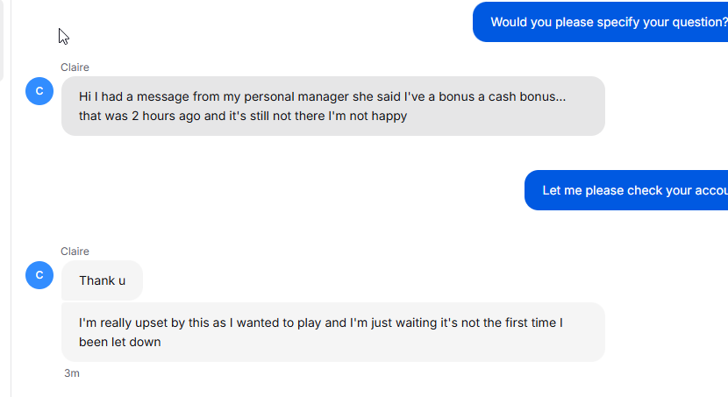Click the 'Would you please specify your question?' bubble
This screenshot has height=397, width=728.
600,22
